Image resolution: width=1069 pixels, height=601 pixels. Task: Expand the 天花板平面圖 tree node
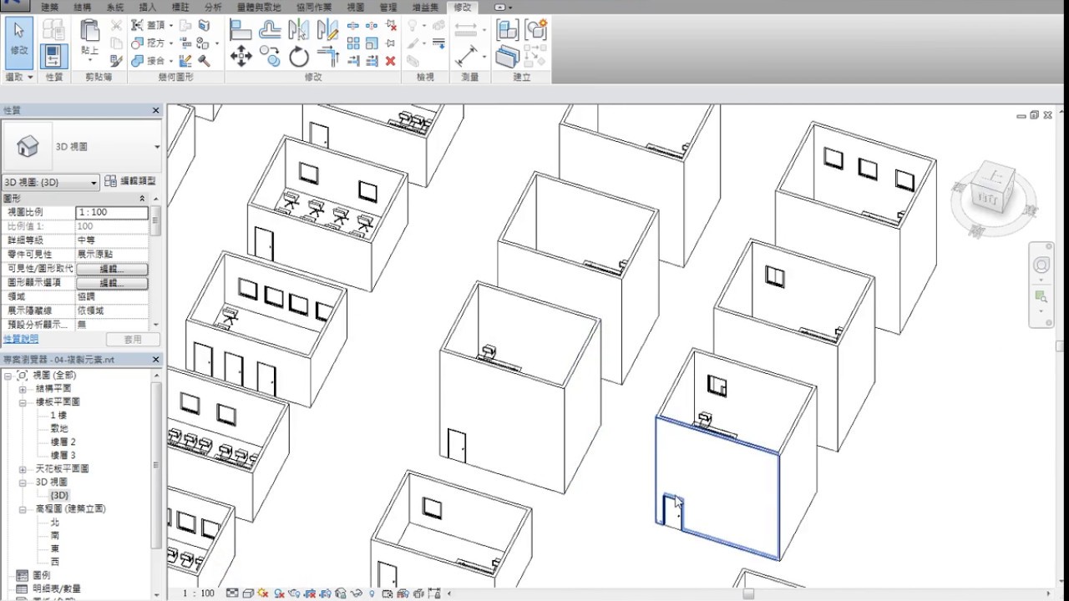click(23, 469)
